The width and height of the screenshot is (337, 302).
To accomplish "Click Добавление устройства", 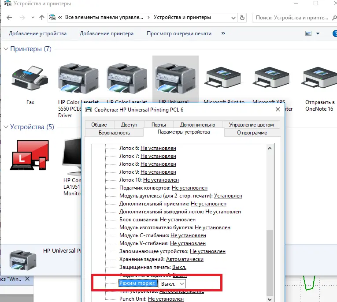I will pos(37,34).
